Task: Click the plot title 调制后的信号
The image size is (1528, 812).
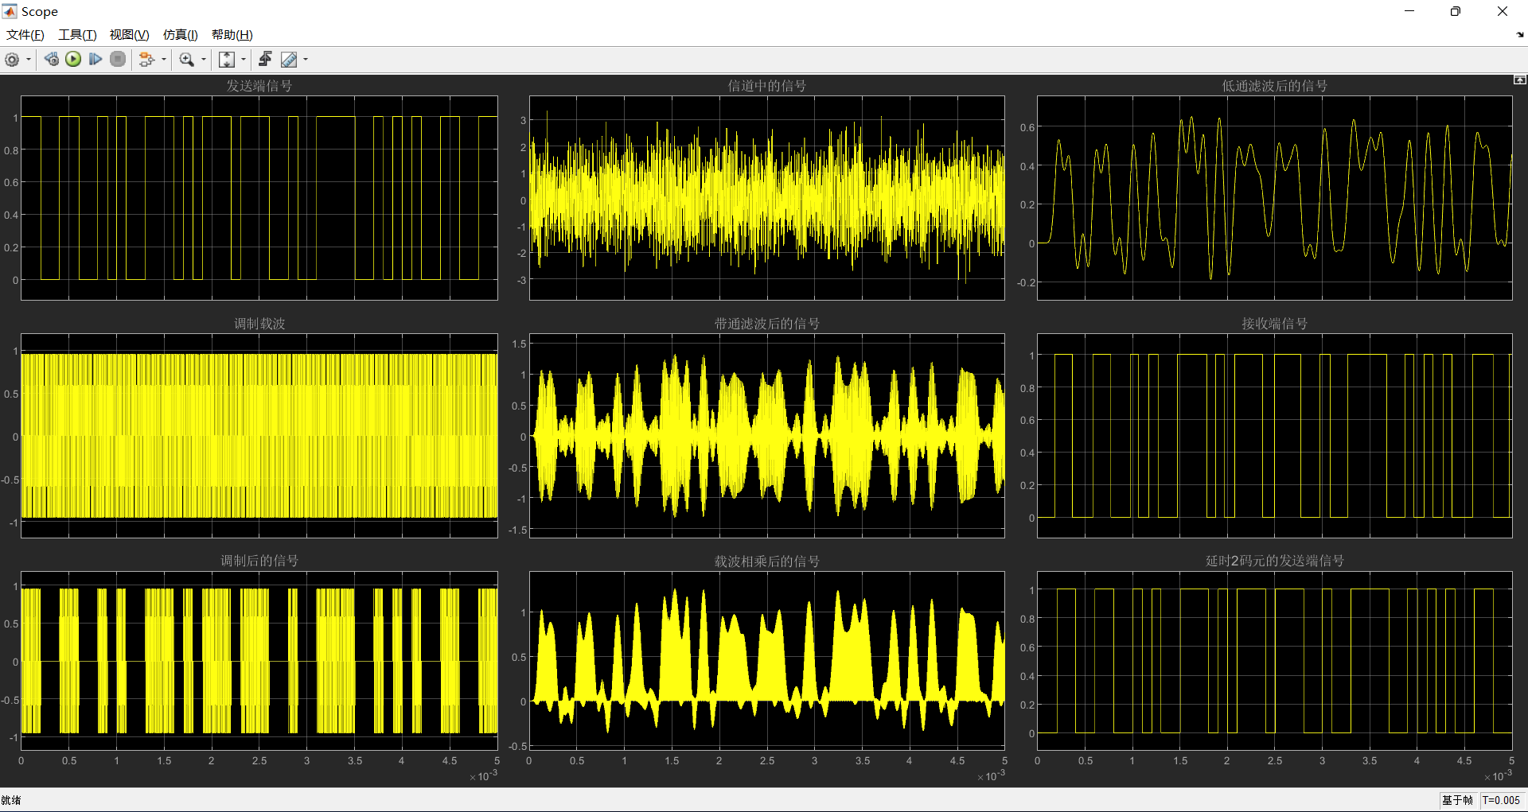Action: [259, 561]
